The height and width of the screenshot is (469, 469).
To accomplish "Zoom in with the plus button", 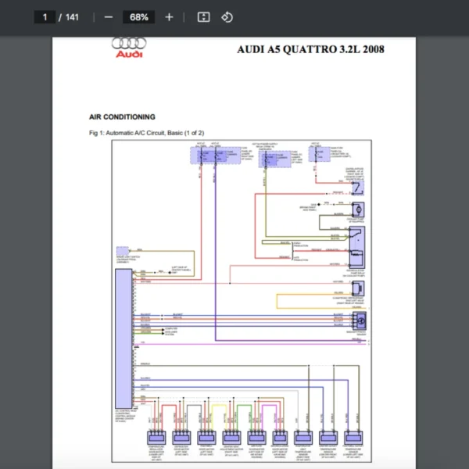I will pyautogui.click(x=169, y=17).
